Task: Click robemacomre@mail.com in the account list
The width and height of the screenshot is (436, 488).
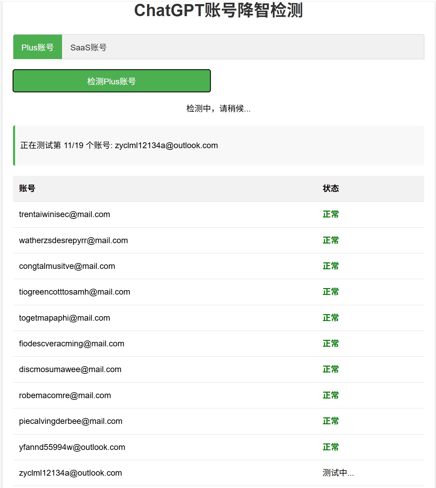Action: tap(65, 395)
